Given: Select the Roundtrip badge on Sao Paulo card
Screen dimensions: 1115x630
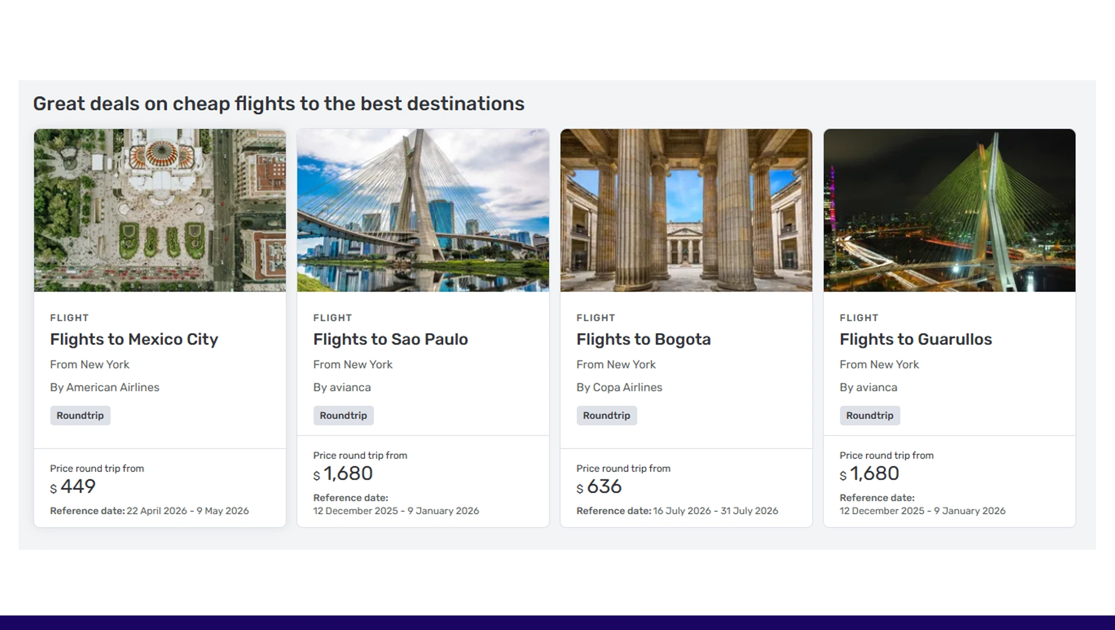Looking at the screenshot, I should (x=343, y=415).
